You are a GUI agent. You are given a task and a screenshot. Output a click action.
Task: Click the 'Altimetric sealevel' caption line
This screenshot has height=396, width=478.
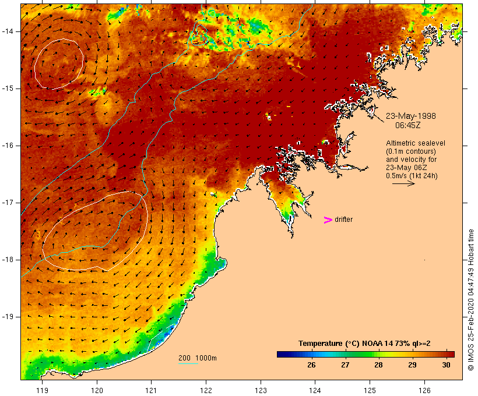point(416,143)
